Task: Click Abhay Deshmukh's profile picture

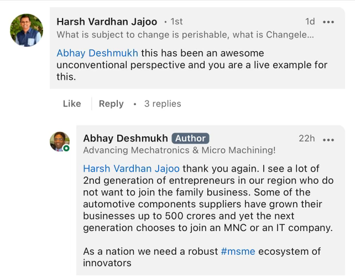Action: pyautogui.click(x=60, y=142)
